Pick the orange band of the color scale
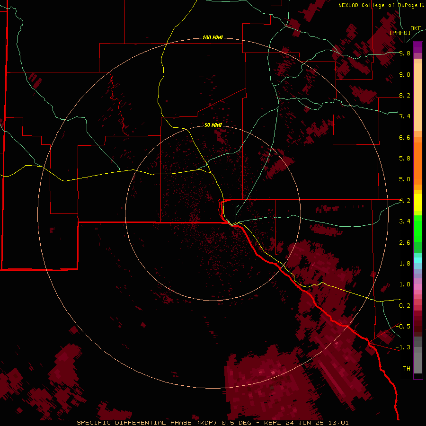This screenshot has height=426, width=426. (418, 164)
